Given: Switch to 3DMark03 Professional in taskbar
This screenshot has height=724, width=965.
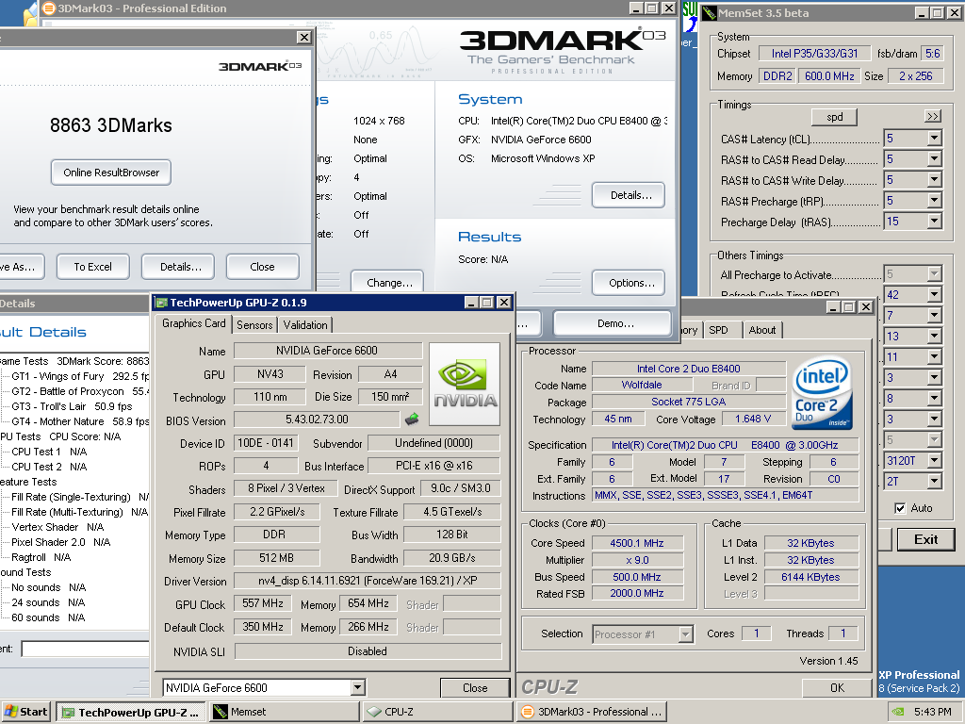Looking at the screenshot, I should 592,713.
